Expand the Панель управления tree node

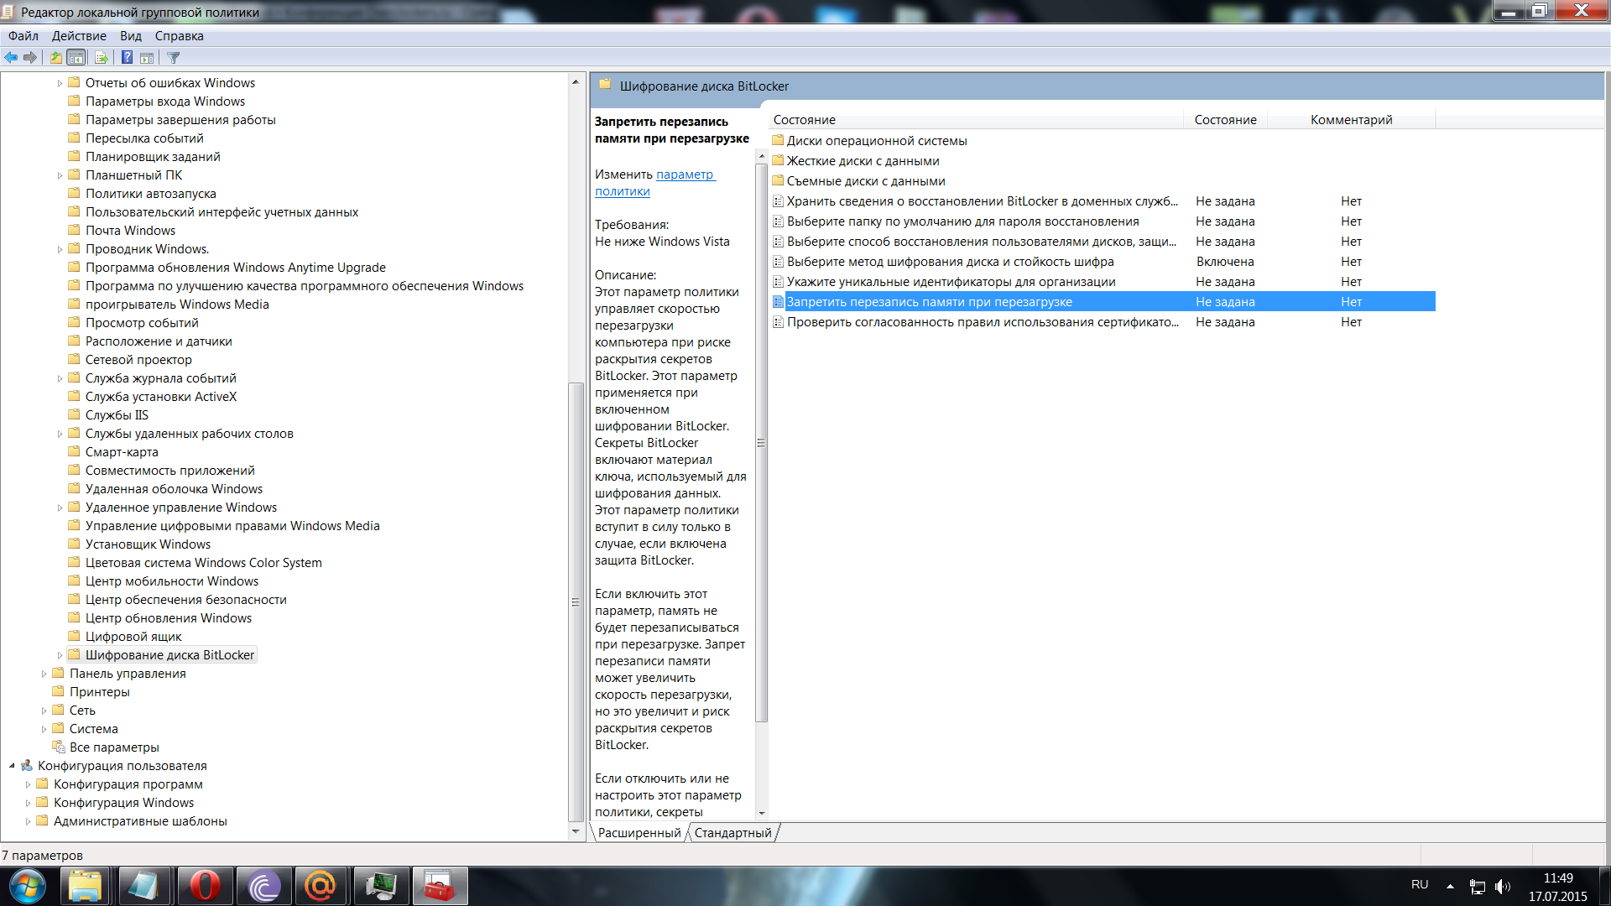(x=44, y=674)
